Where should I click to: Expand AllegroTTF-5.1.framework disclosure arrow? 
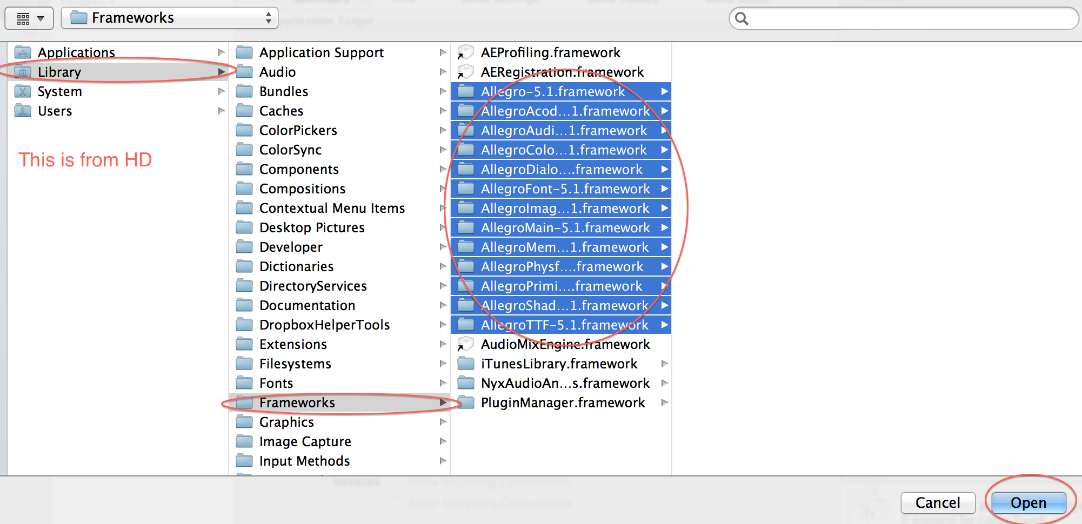coord(664,325)
